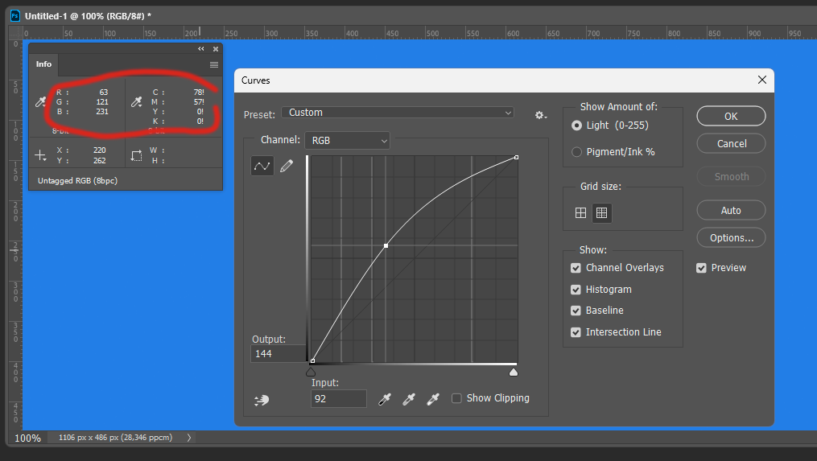Image resolution: width=817 pixels, height=461 pixels.
Task: Click the Auto button
Action: (x=731, y=211)
